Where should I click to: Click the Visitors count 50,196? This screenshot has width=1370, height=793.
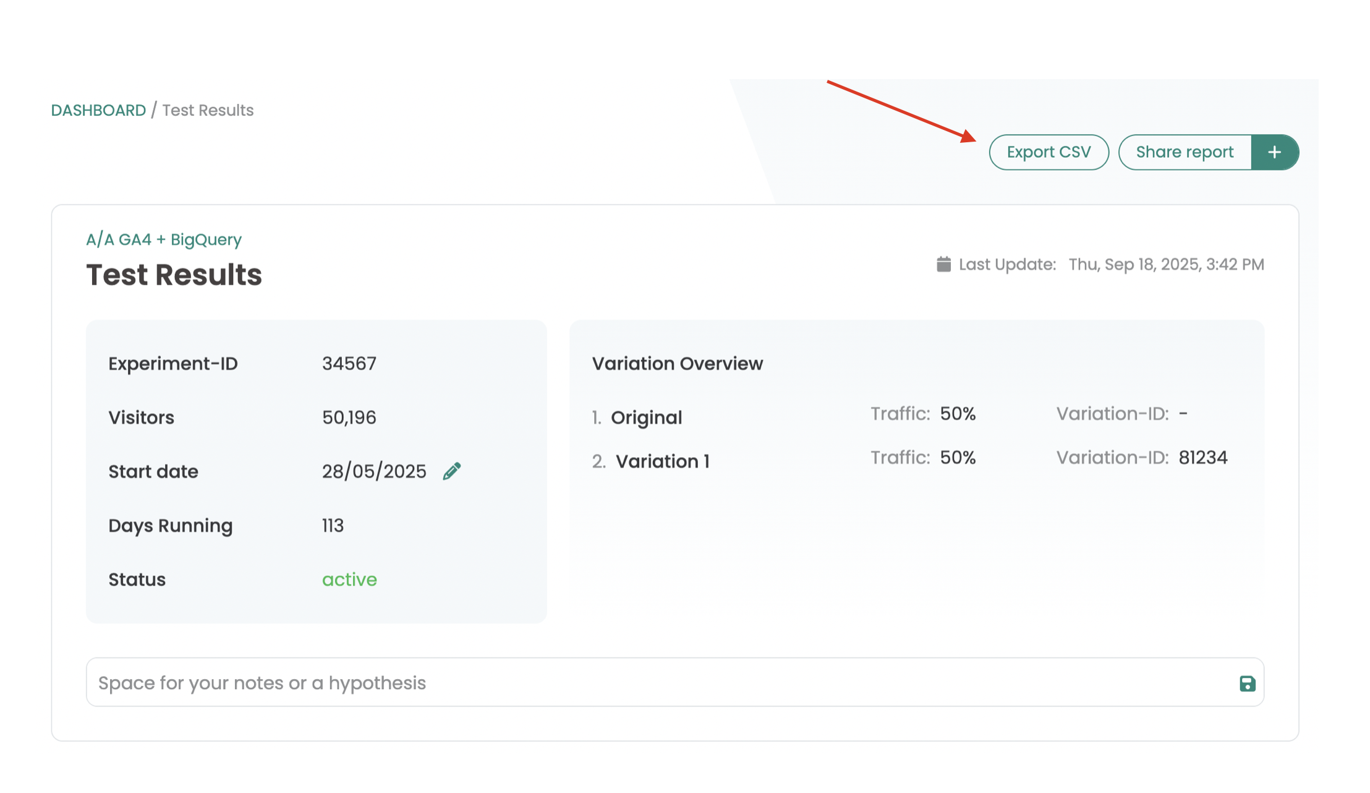tap(349, 418)
